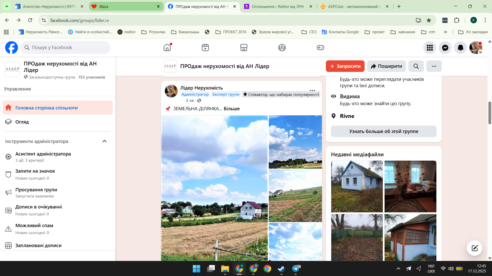Click the Пошук у Facebook search field
The image size is (492, 276).
[65, 48]
